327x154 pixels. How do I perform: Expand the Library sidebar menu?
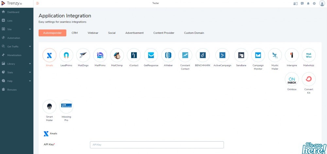(17, 64)
